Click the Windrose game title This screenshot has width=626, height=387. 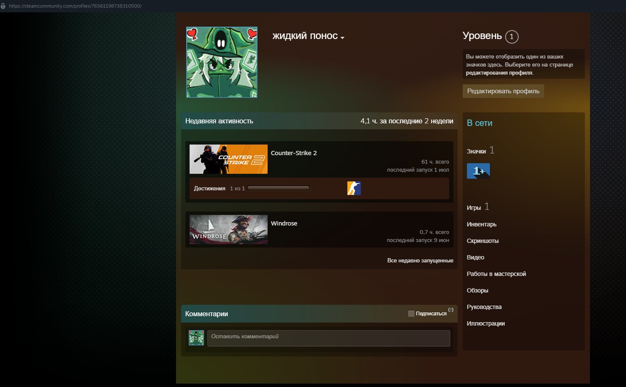284,223
